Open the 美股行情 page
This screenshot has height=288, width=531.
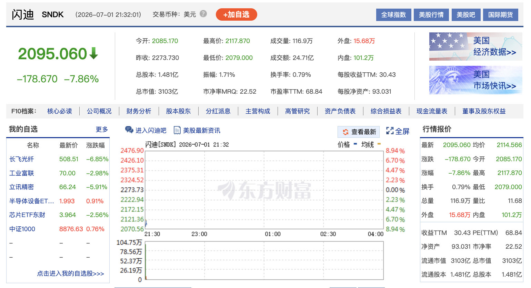(431, 15)
